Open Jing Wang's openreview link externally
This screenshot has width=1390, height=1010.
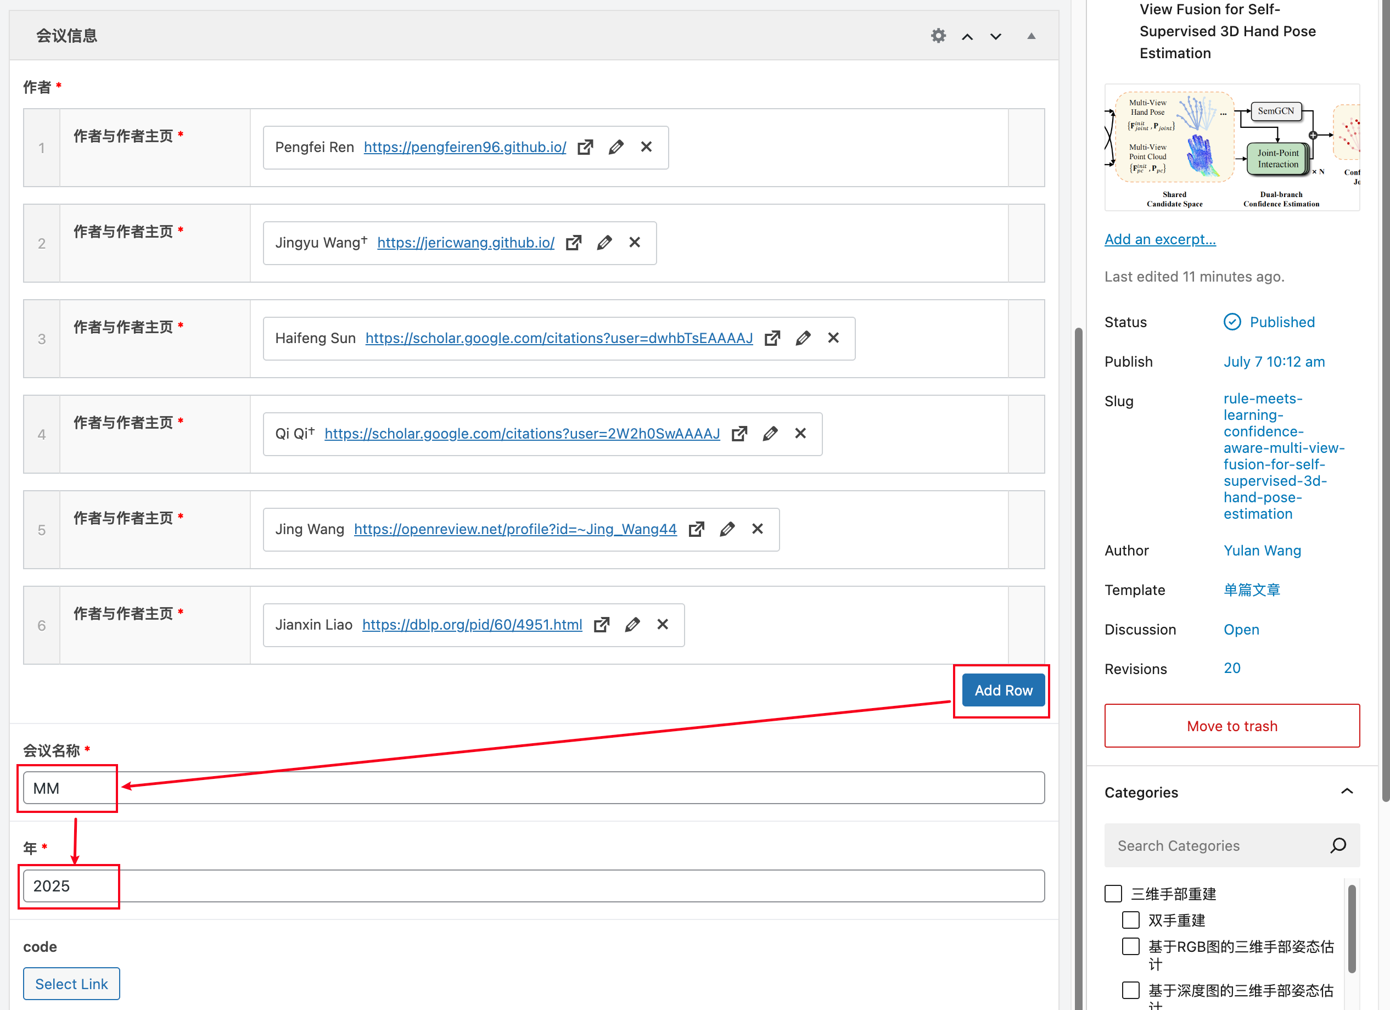(x=696, y=529)
